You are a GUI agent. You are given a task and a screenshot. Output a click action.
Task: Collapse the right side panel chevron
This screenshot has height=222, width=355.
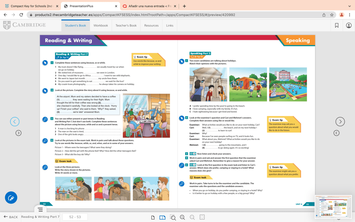tap(336, 133)
